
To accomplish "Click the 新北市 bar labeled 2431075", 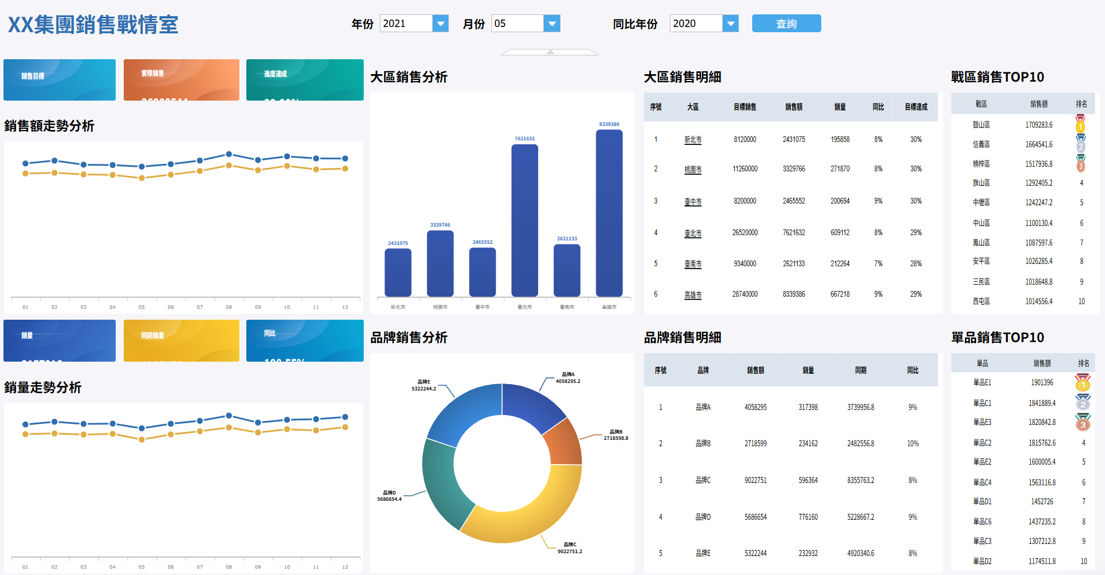I will (x=398, y=273).
